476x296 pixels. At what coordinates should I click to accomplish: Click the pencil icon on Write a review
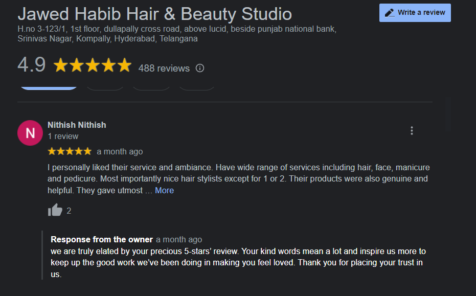pos(390,13)
